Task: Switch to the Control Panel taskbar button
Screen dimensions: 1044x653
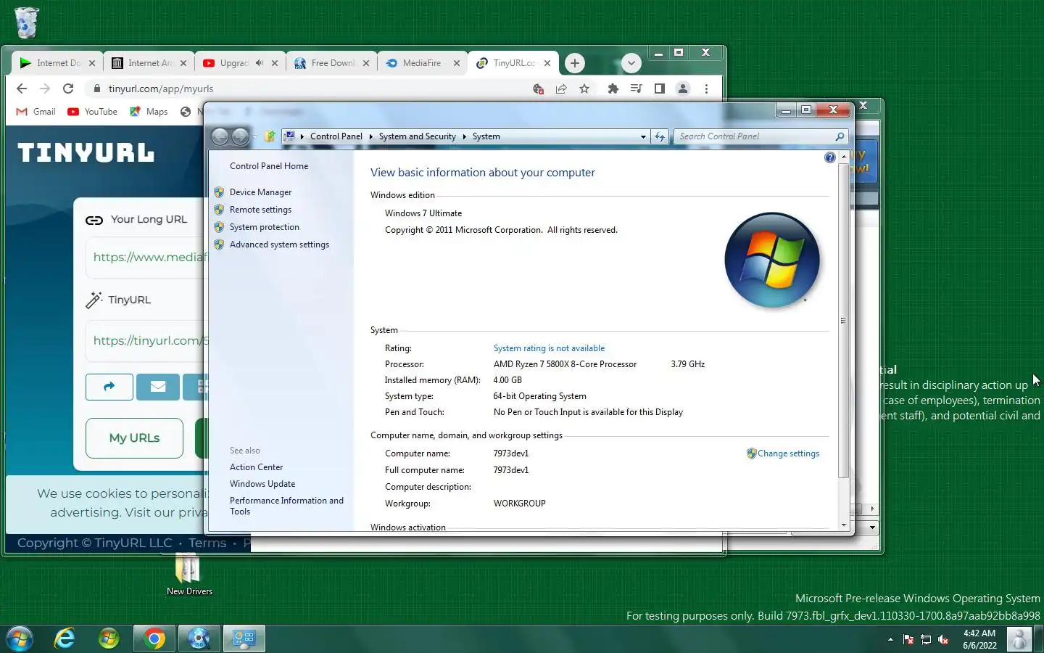Action: [244, 638]
